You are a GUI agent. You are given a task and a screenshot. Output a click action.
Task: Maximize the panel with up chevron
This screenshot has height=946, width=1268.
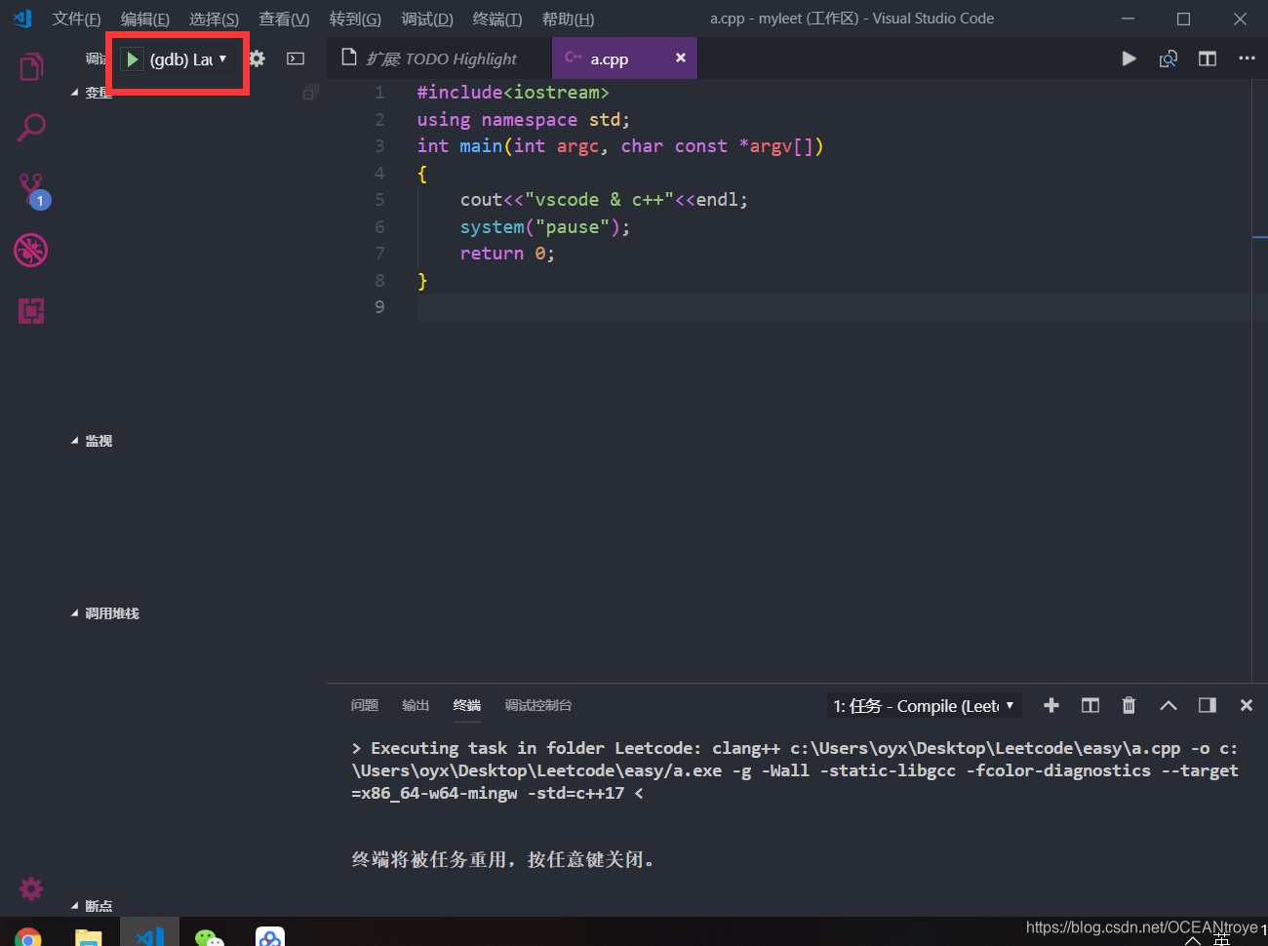click(1168, 705)
